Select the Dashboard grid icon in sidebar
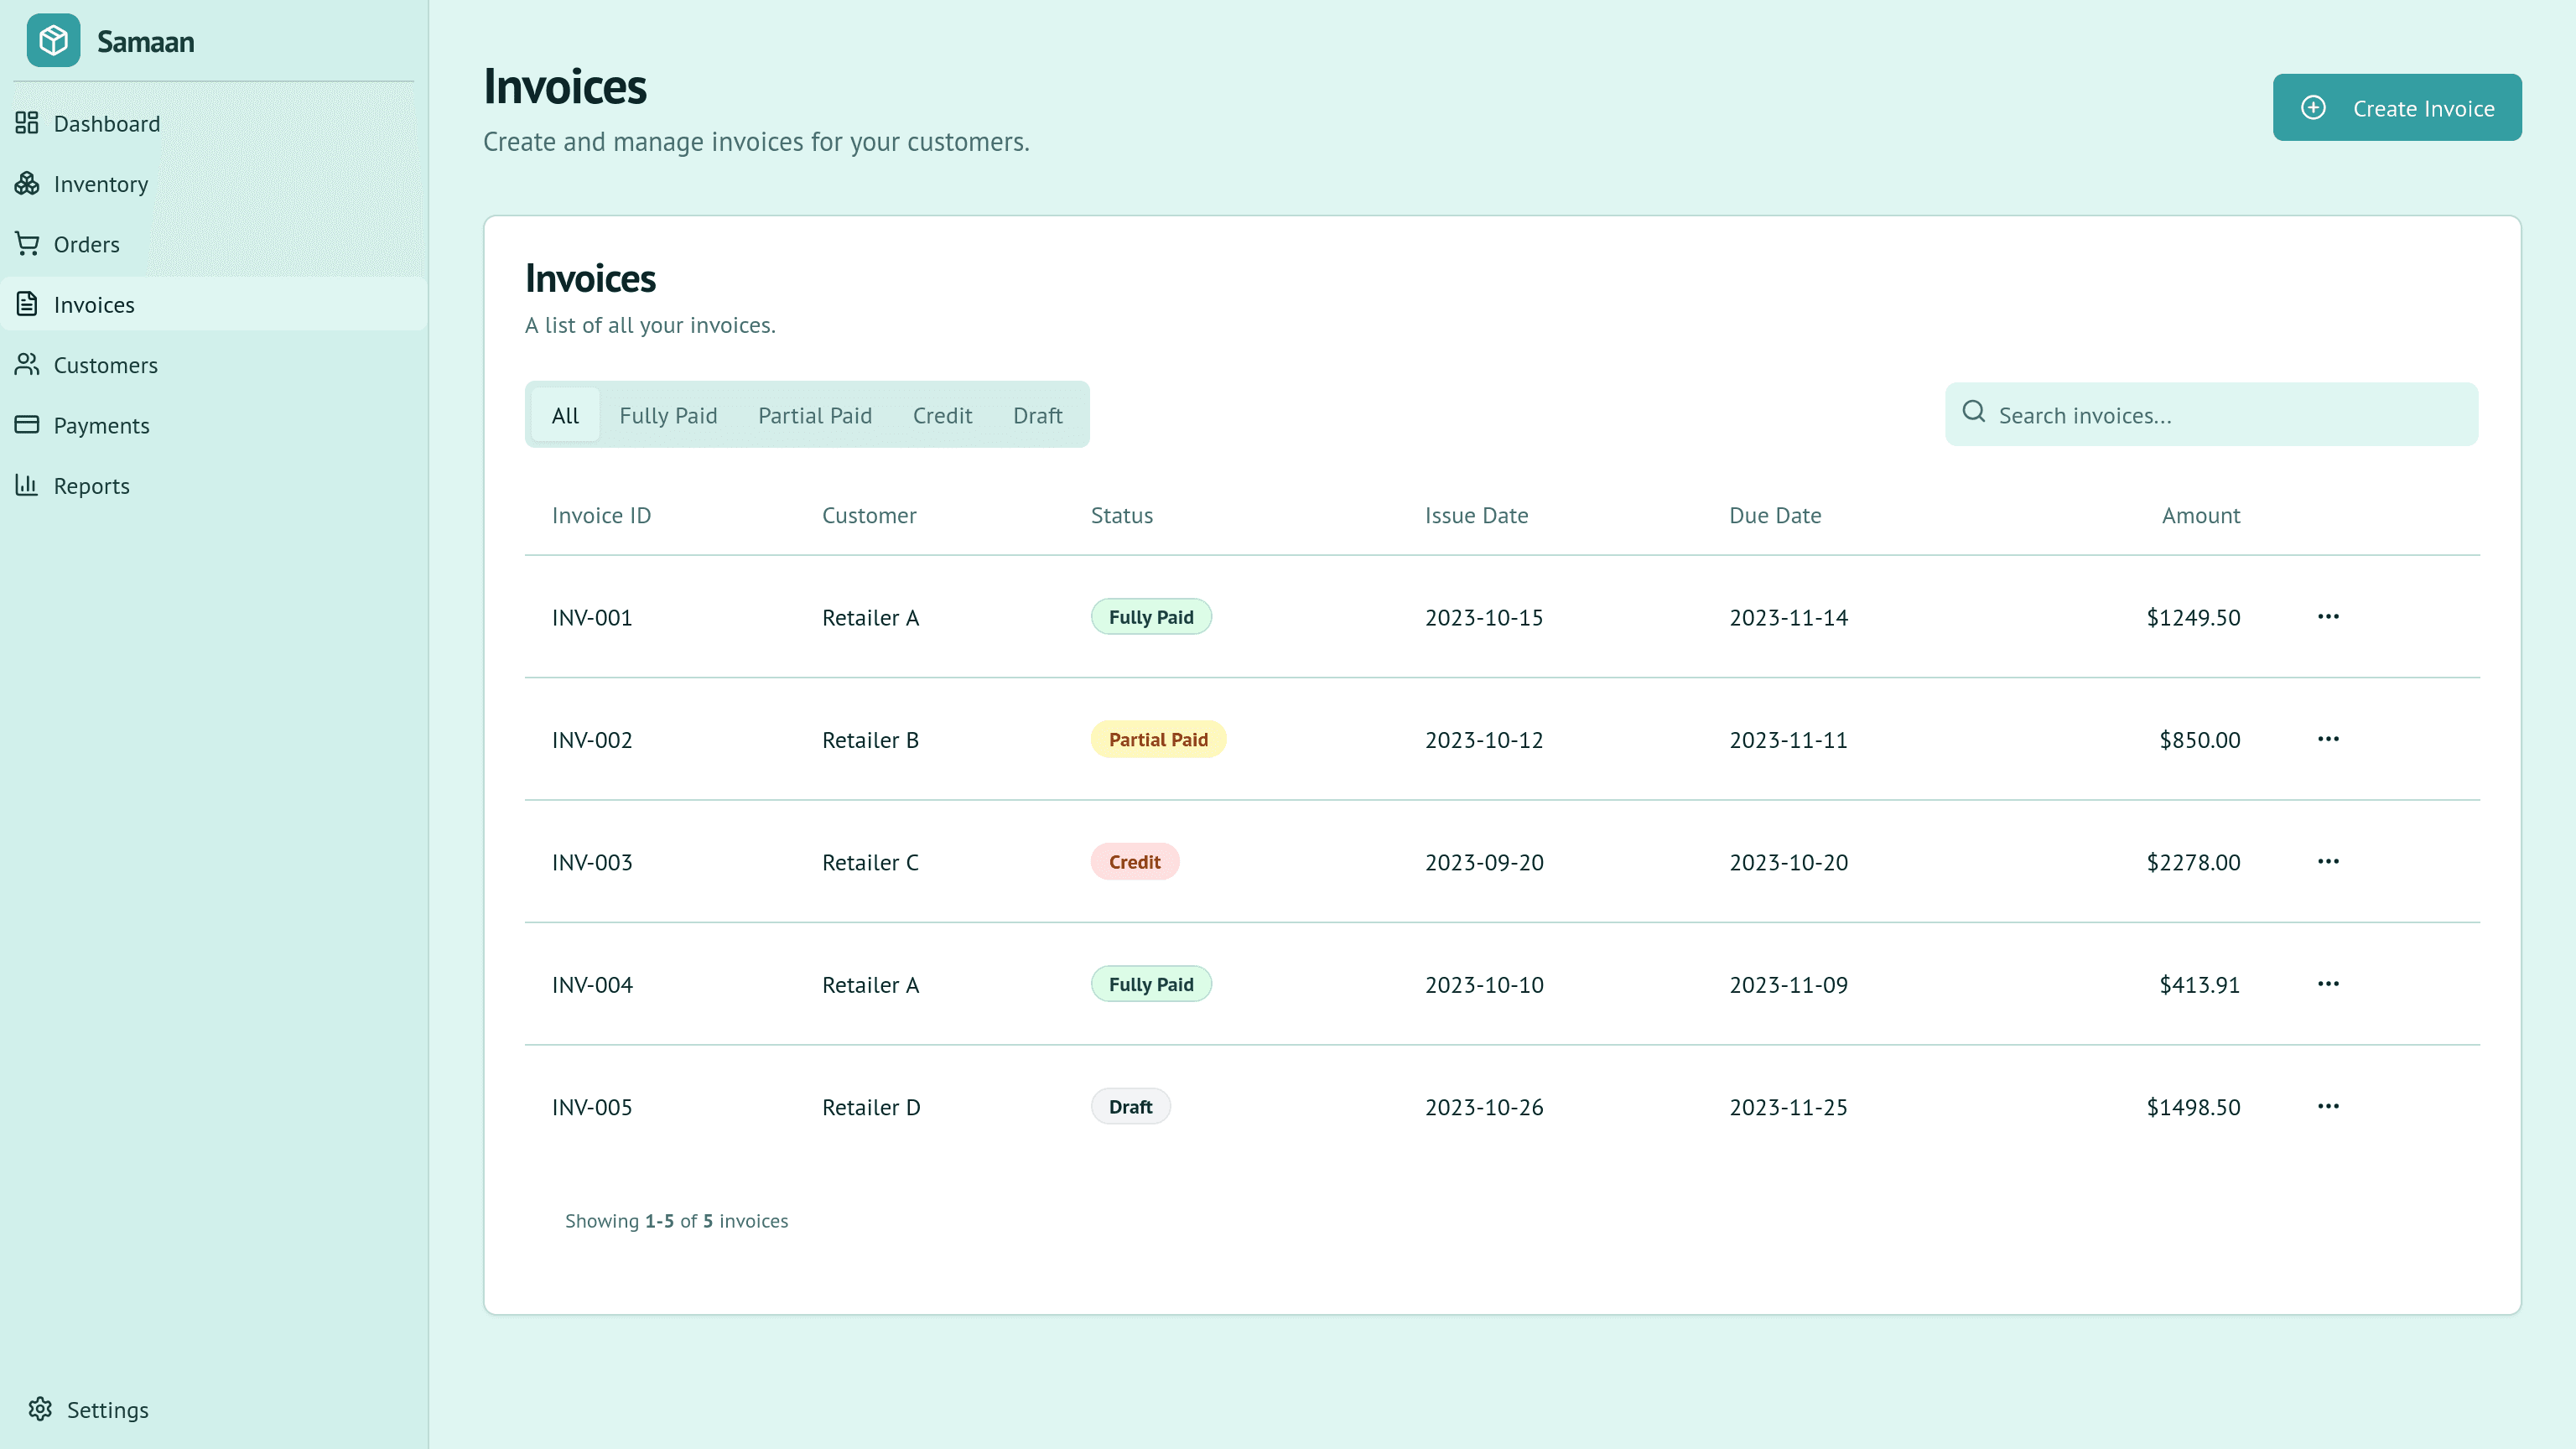 (27, 123)
